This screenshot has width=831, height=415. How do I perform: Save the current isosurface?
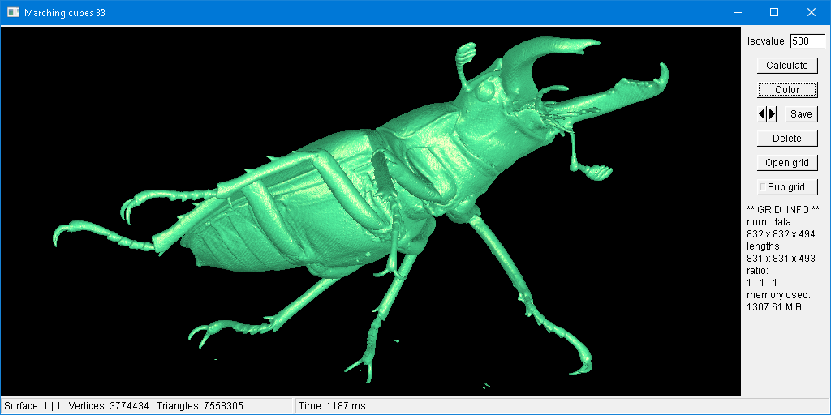point(800,114)
